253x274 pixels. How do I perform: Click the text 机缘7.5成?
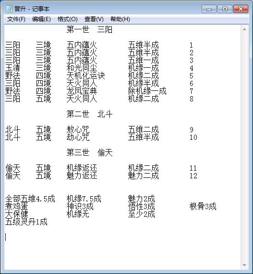click(x=84, y=199)
